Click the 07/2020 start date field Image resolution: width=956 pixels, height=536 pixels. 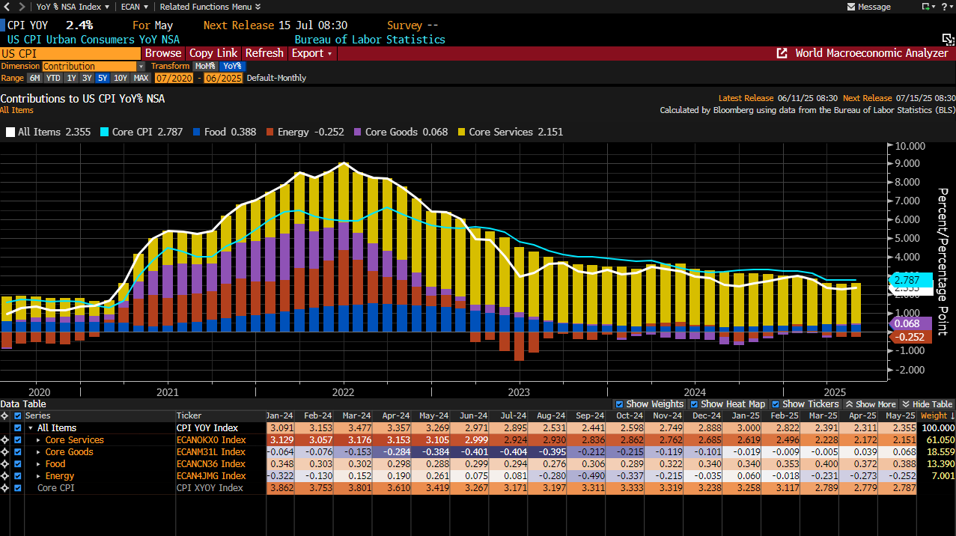click(x=174, y=78)
